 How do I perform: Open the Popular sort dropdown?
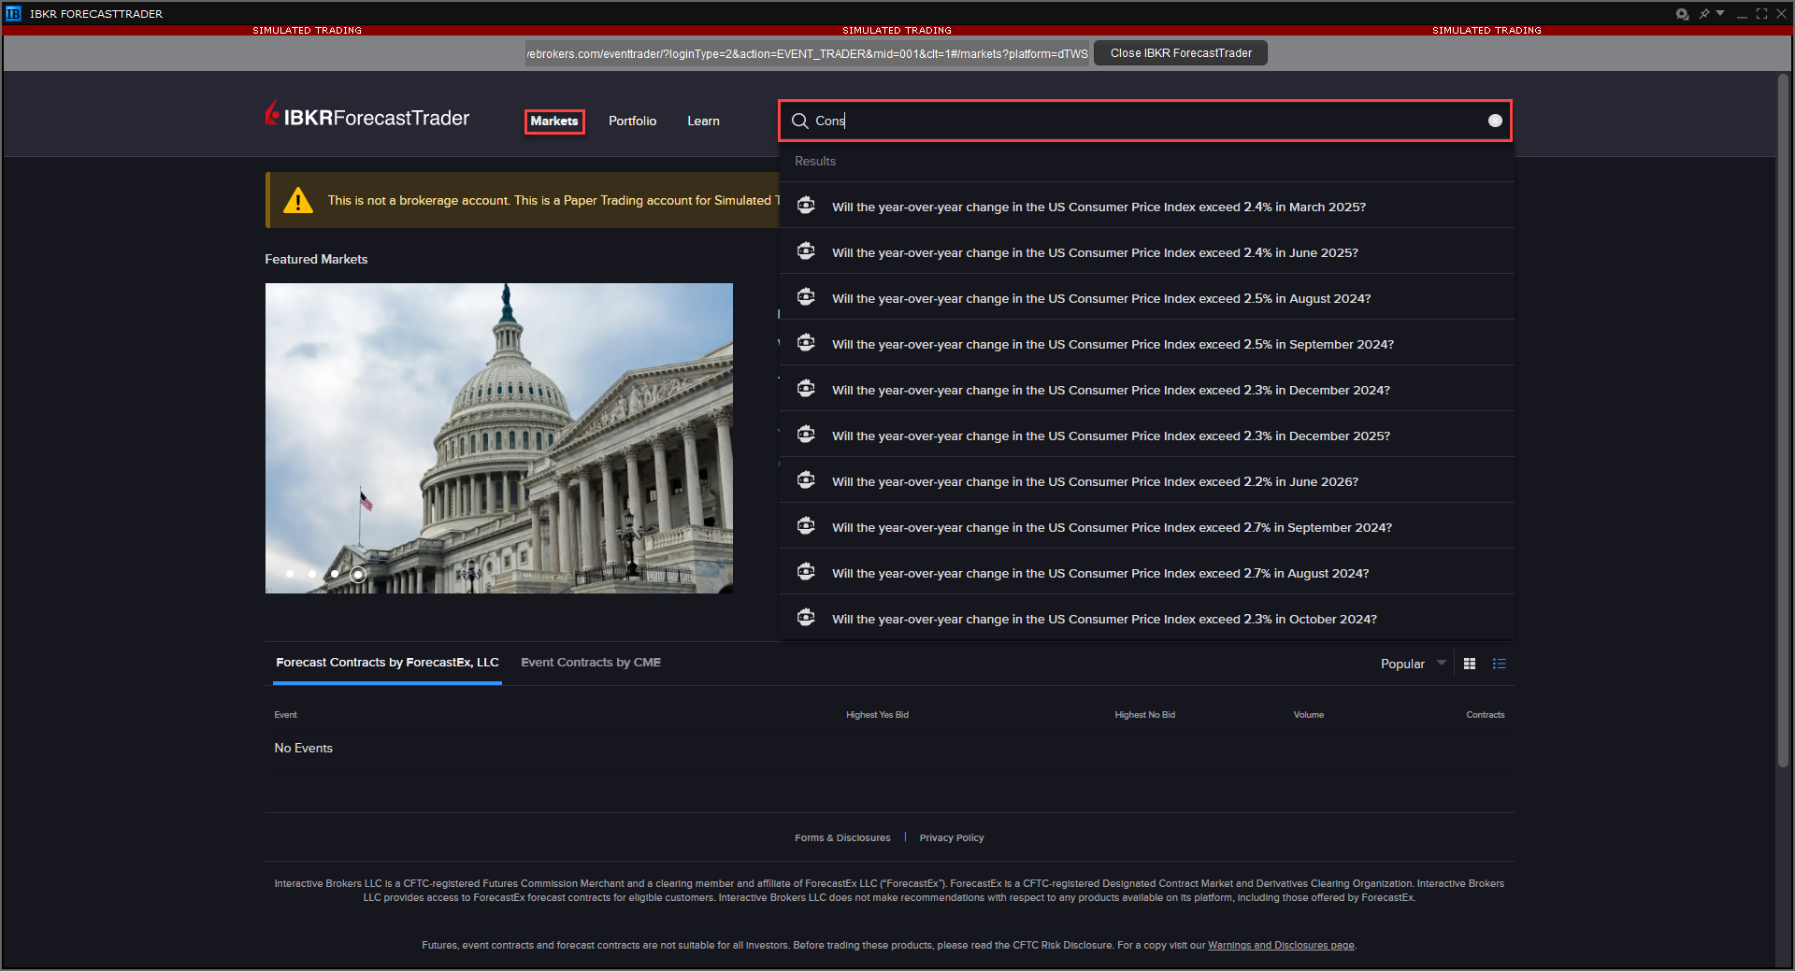click(x=1413, y=664)
